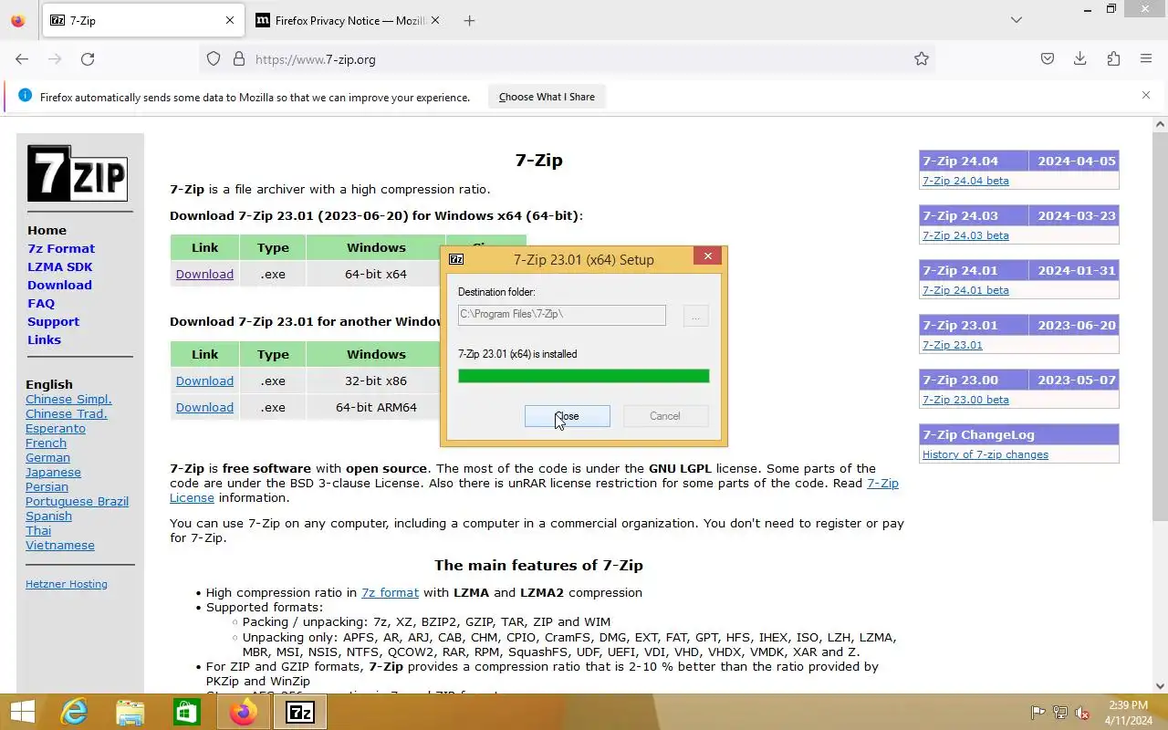This screenshot has width=1168, height=730.
Task: Open the Hetzner Hosting link
Action: 67,584
